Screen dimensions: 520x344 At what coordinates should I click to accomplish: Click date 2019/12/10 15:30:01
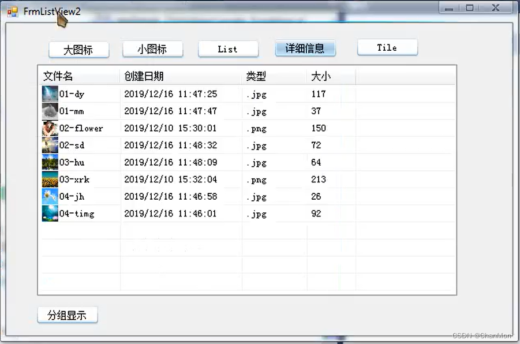click(x=170, y=128)
